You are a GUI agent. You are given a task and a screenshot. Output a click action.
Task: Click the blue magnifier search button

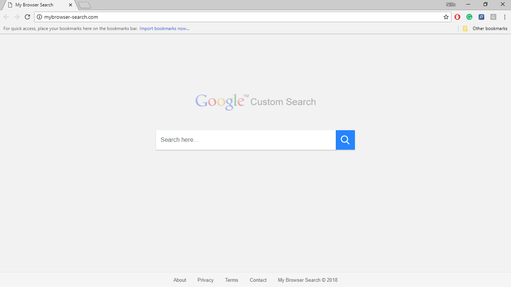point(345,140)
